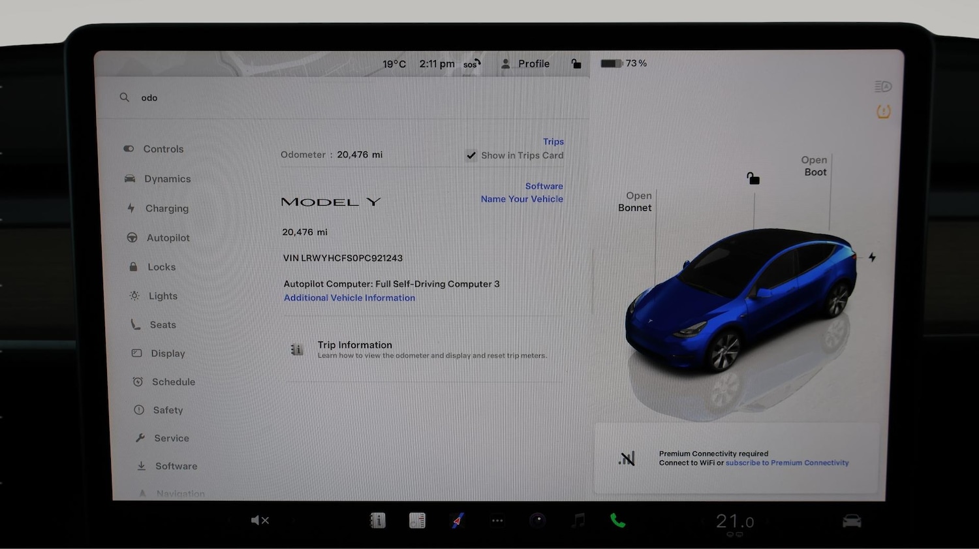Click the phone icon in bottom dock
This screenshot has height=549, width=979.
click(x=617, y=520)
